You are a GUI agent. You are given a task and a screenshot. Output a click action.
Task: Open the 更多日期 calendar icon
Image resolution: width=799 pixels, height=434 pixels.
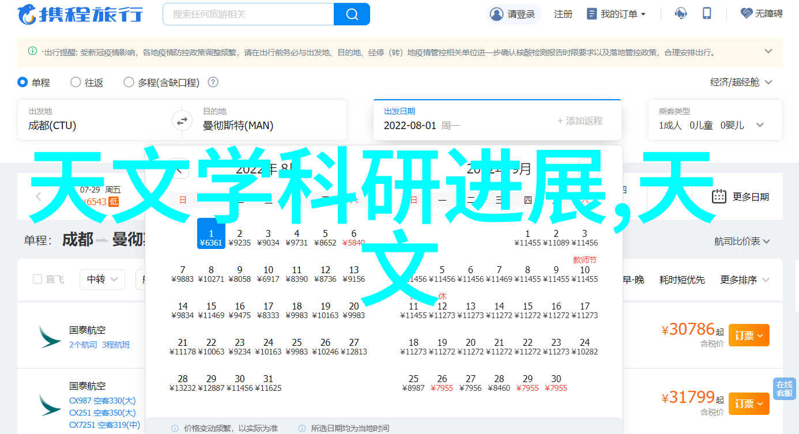719,197
